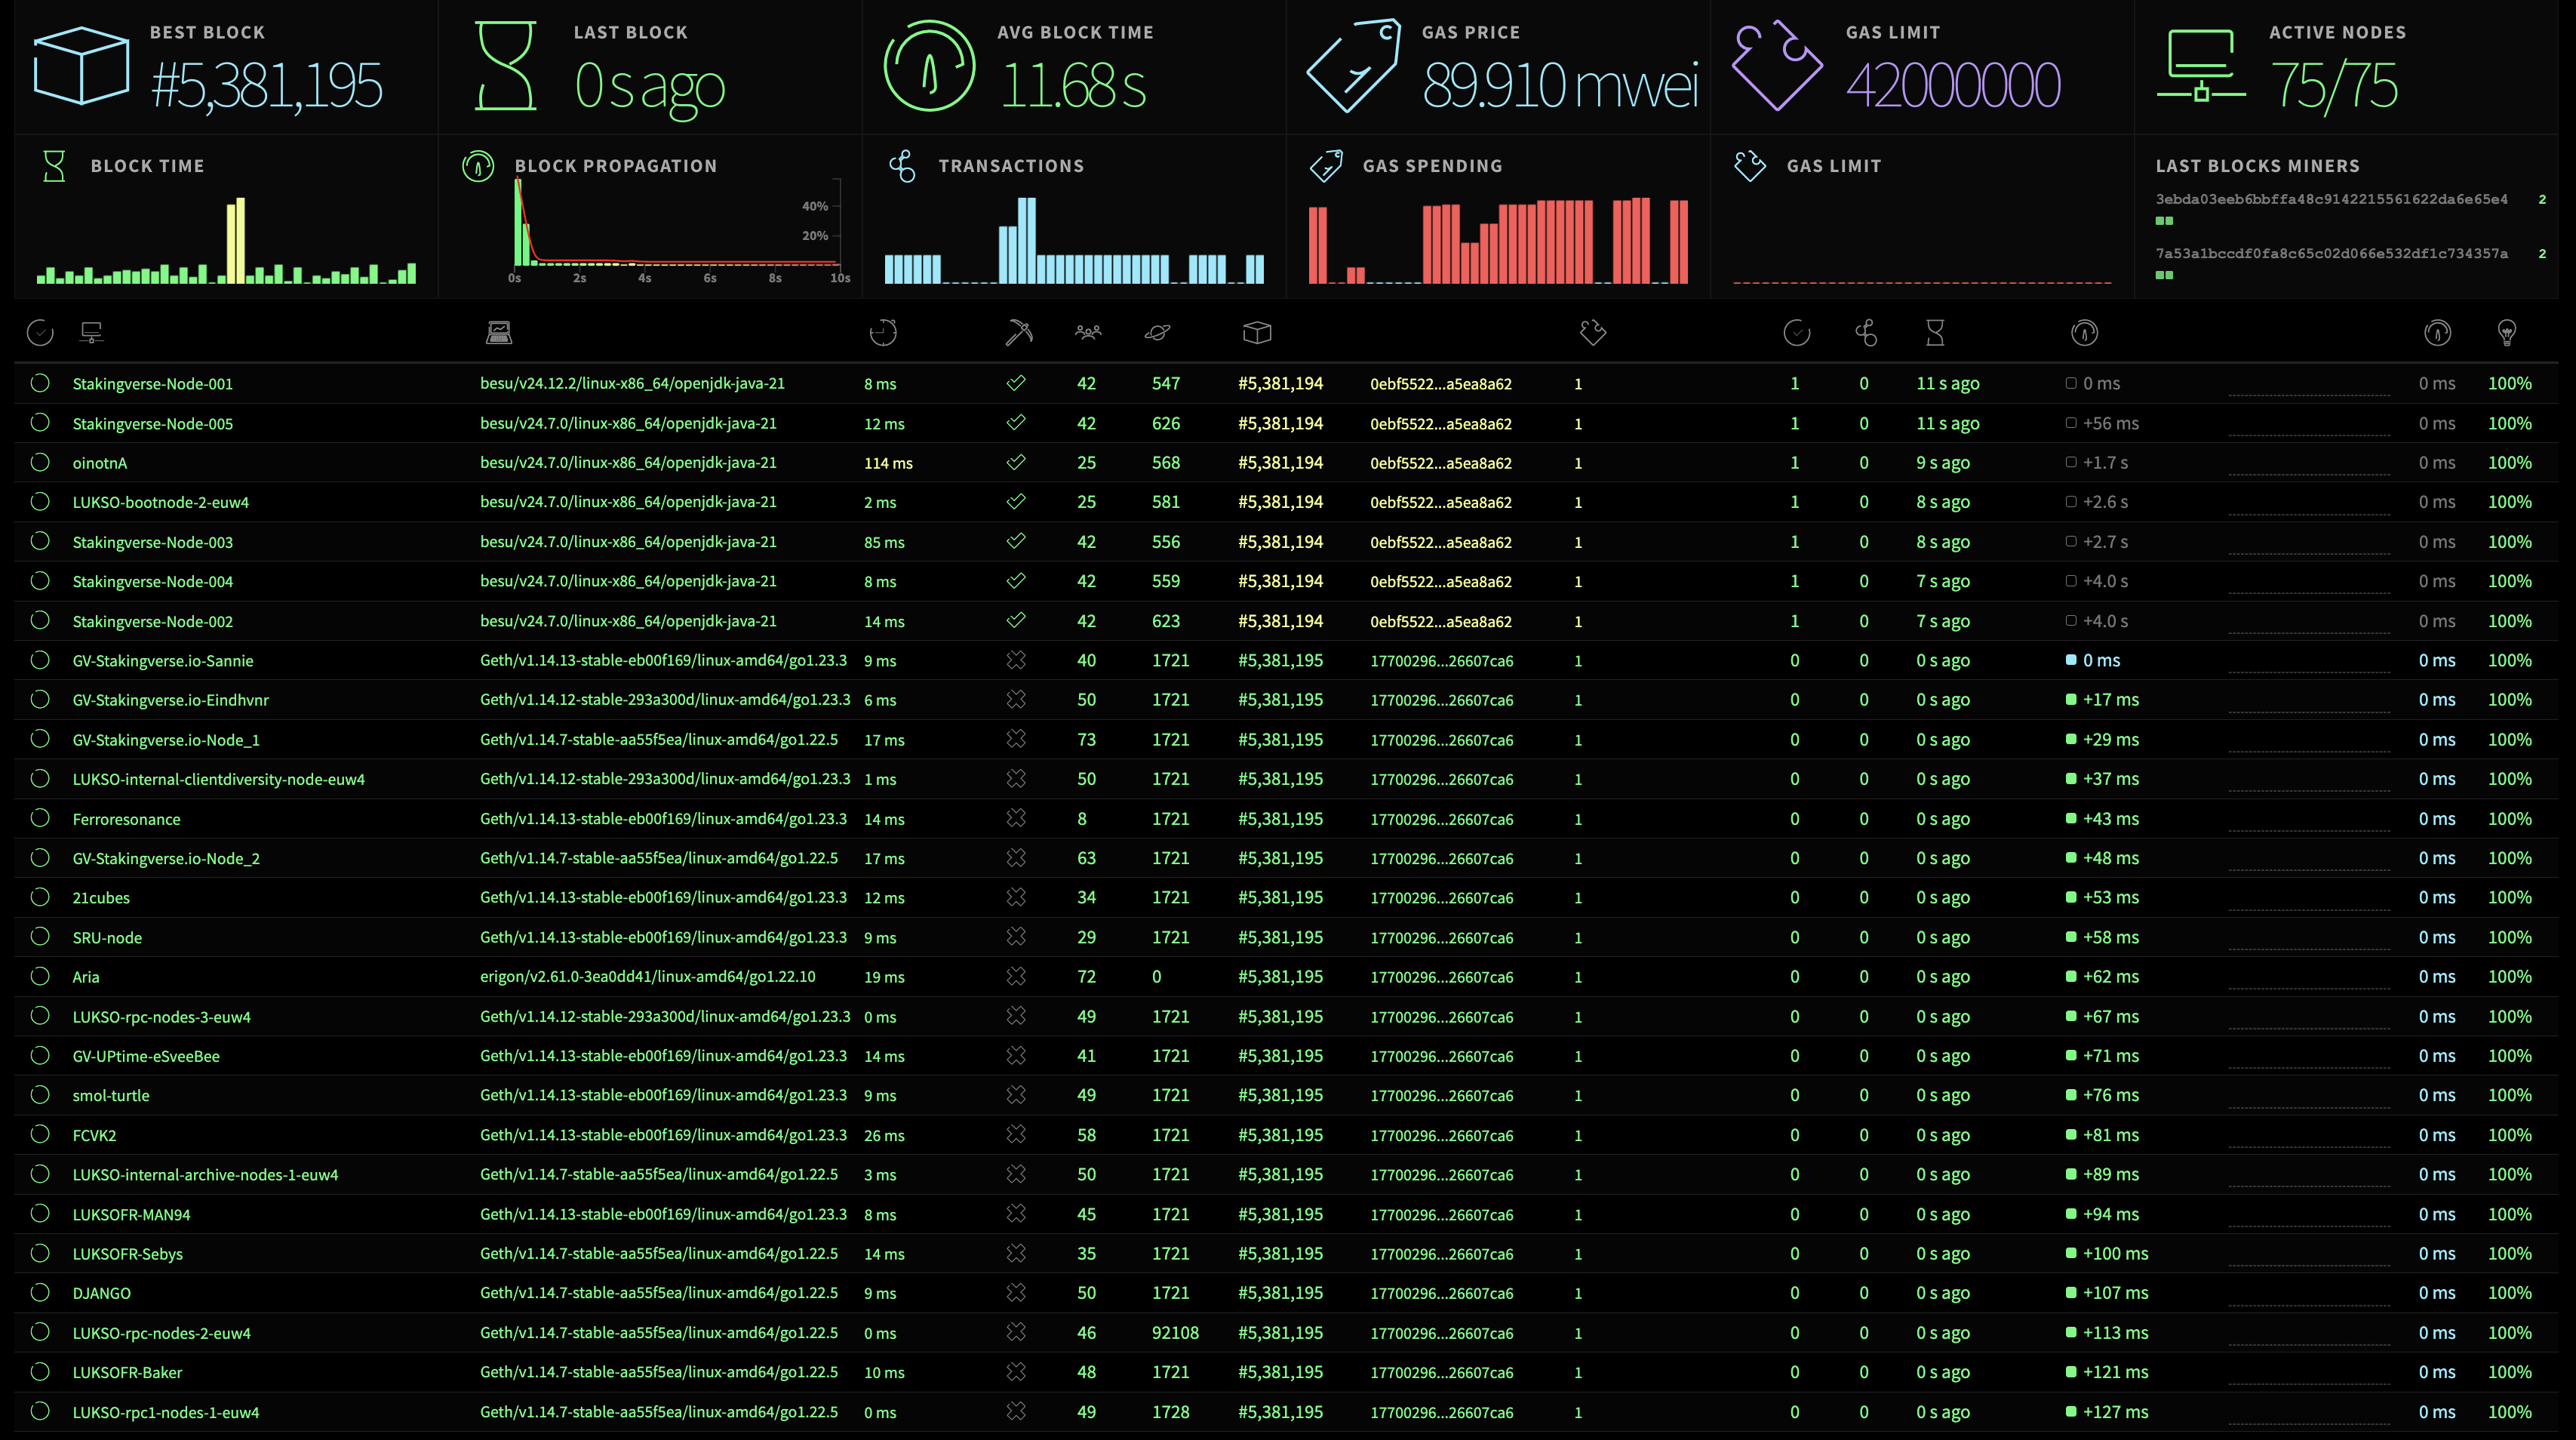Image resolution: width=2576 pixels, height=1440 pixels.
Task: Click the Gas Price tag icon
Action: click(x=1353, y=66)
